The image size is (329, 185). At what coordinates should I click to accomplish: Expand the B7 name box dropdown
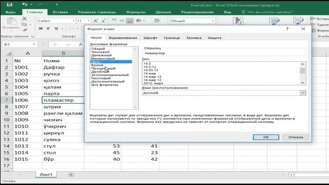click(x=34, y=45)
